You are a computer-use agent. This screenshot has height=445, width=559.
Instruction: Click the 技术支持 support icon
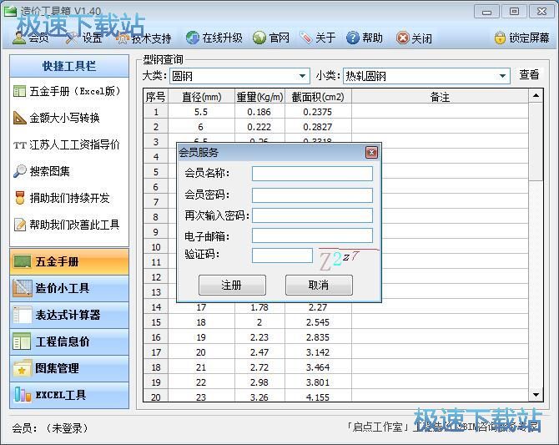point(123,38)
